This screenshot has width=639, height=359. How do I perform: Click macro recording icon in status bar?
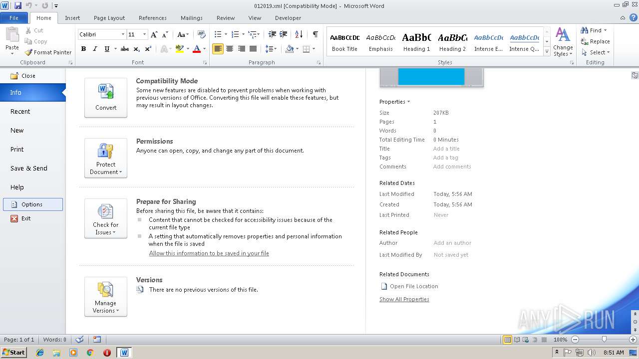pos(97,340)
